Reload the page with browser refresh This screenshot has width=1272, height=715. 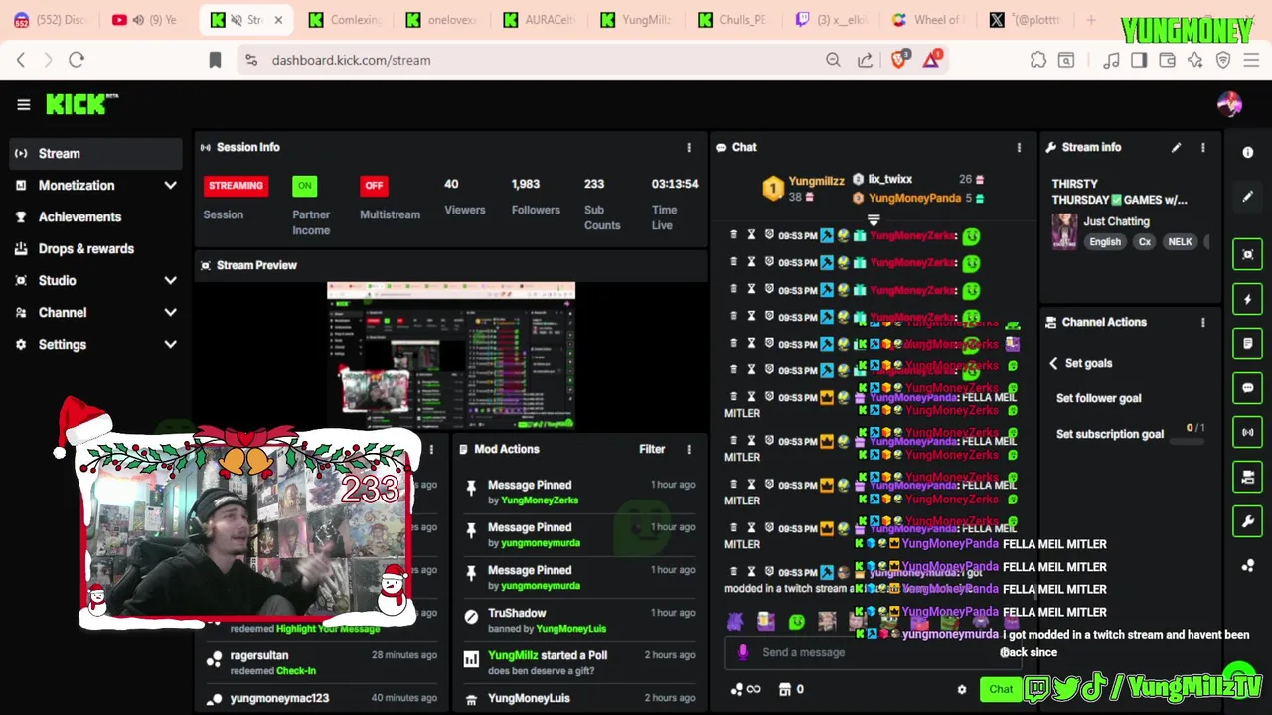click(x=77, y=60)
